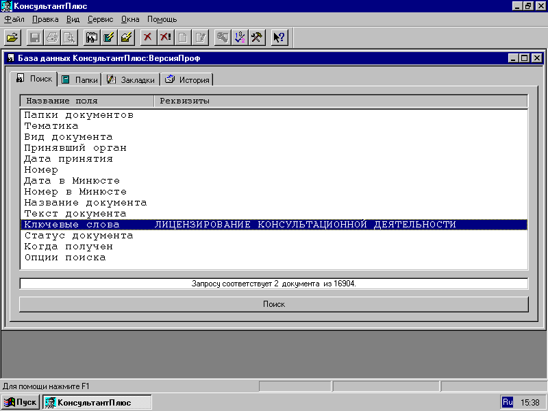Click the arrow with question mark help icon
The image size is (548, 411).
pos(279,38)
